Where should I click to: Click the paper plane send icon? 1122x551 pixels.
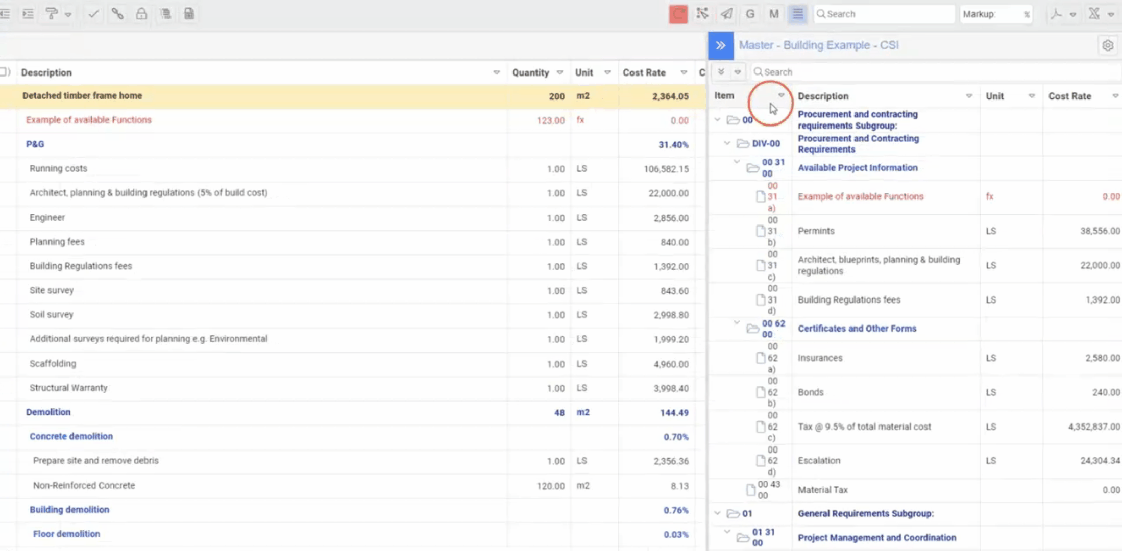click(x=726, y=14)
